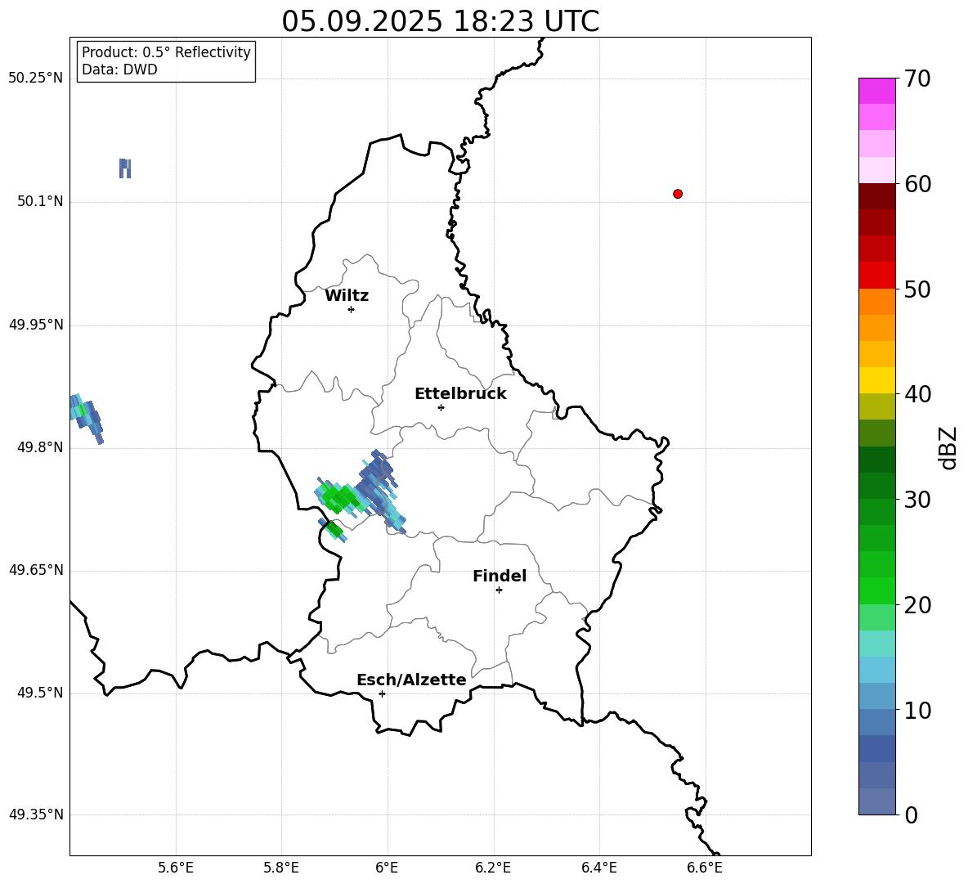This screenshot has width=968, height=884.
Task: Click the 50.1°N latitude label
Action: point(40,202)
